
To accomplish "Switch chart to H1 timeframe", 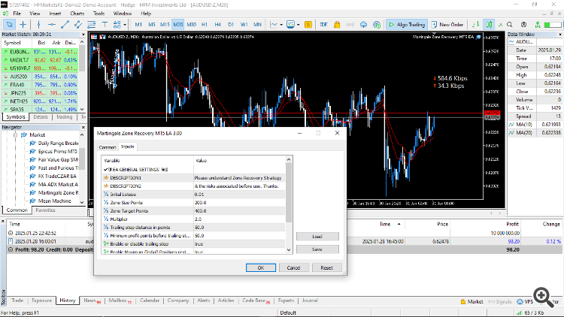I will pyautogui.click(x=205, y=25).
